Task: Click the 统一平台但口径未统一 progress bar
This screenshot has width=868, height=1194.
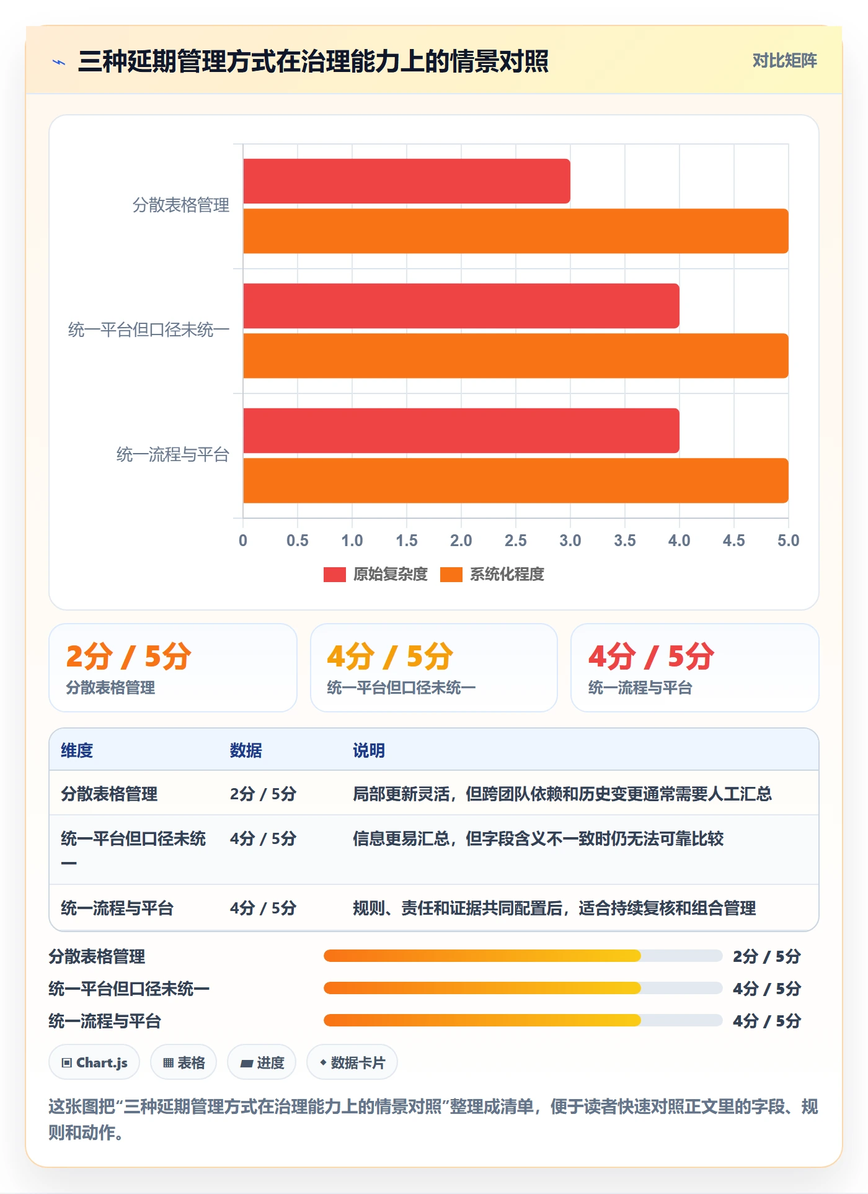Action: (x=523, y=988)
